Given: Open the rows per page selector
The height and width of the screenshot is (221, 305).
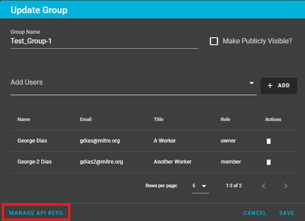Looking at the screenshot, I should [x=200, y=186].
